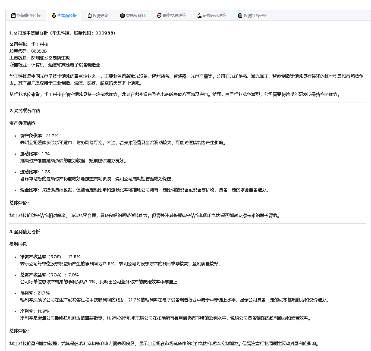The width and height of the screenshot is (371, 351).
Task: Click the 公司名称: 华工科技 line
Action: coord(29,44)
